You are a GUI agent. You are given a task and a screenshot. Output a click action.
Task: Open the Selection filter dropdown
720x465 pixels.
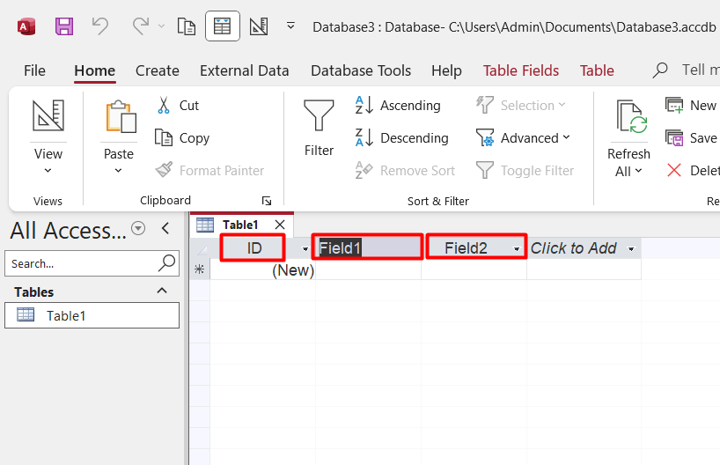click(x=521, y=105)
